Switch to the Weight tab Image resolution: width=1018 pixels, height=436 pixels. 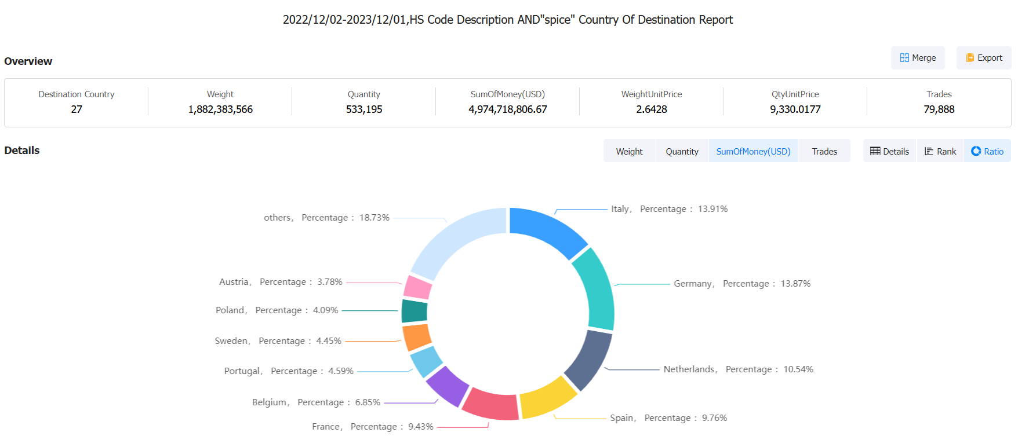coord(629,151)
